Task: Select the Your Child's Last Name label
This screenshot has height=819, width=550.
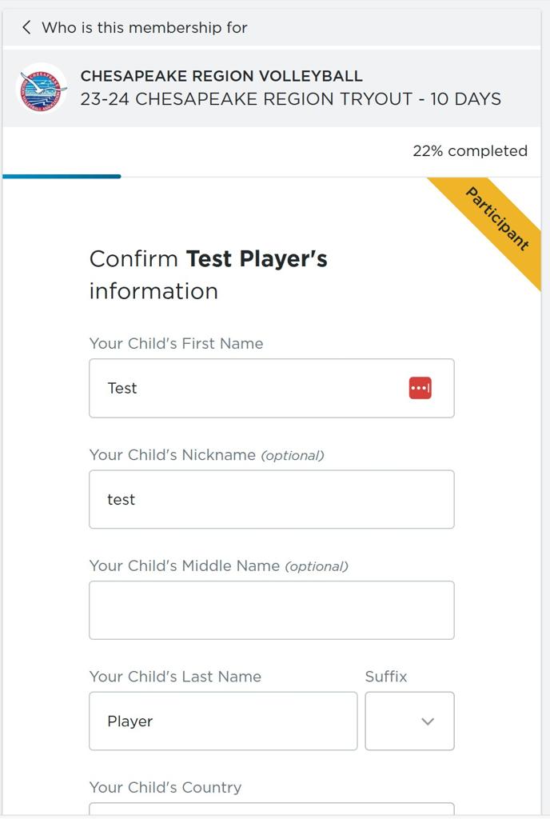Action: (173, 676)
